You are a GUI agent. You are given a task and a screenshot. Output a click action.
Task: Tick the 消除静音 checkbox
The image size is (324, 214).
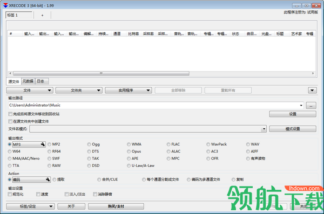[95, 194]
